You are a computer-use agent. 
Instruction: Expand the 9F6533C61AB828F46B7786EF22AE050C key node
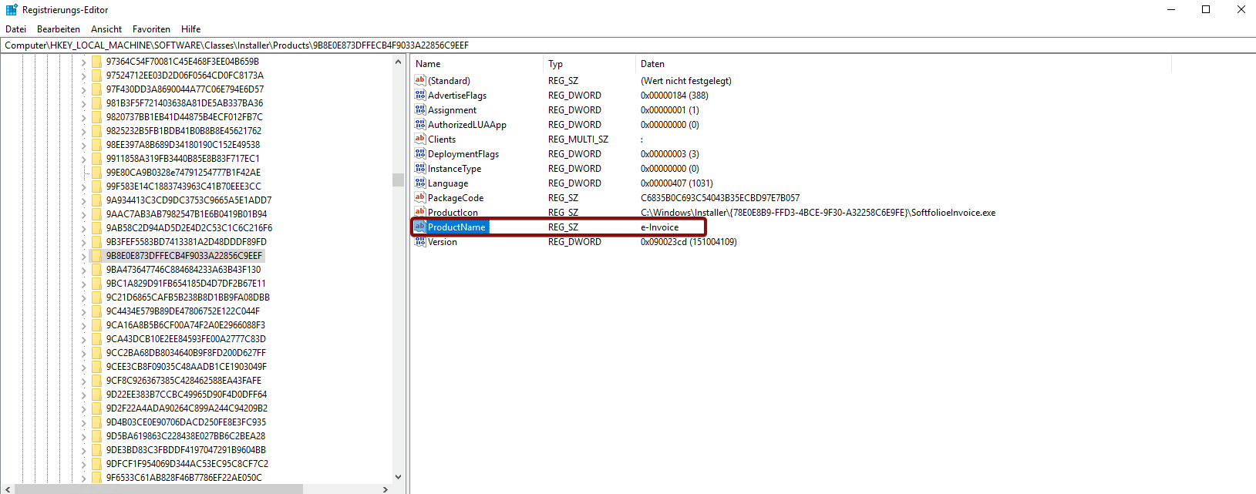[83, 478]
